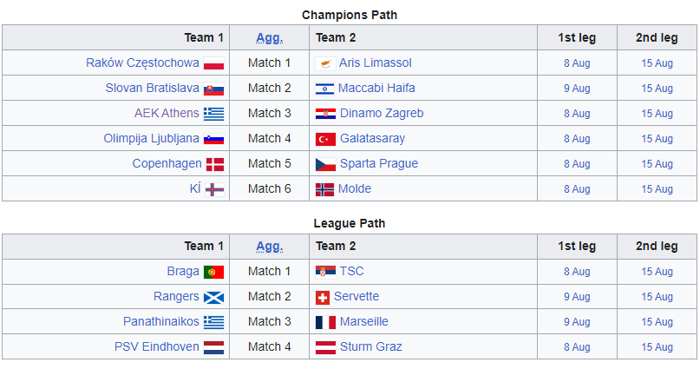Click the Turkey flag beside Galatasaray

[325, 139]
